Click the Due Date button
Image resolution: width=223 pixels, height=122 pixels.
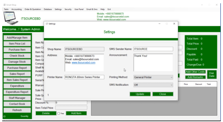(x=212, y=75)
